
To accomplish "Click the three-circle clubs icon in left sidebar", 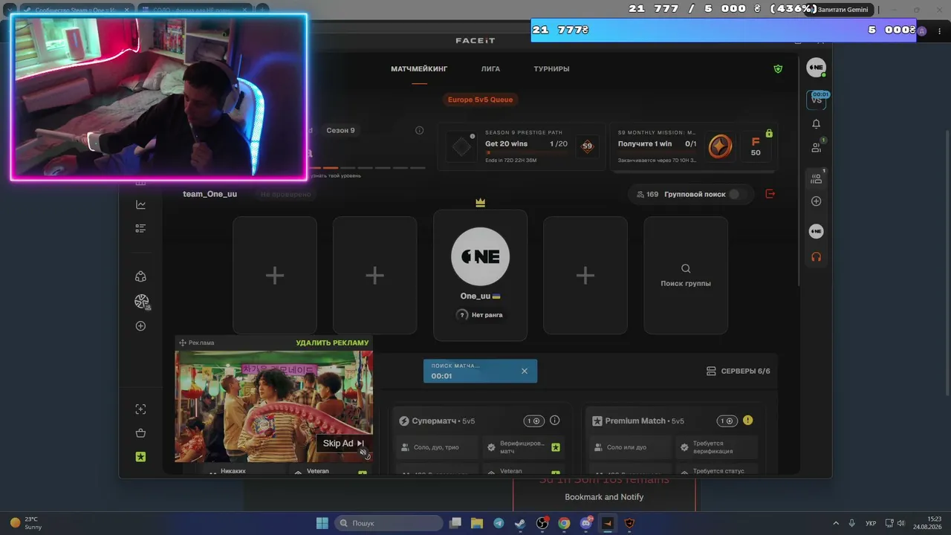I will click(140, 276).
